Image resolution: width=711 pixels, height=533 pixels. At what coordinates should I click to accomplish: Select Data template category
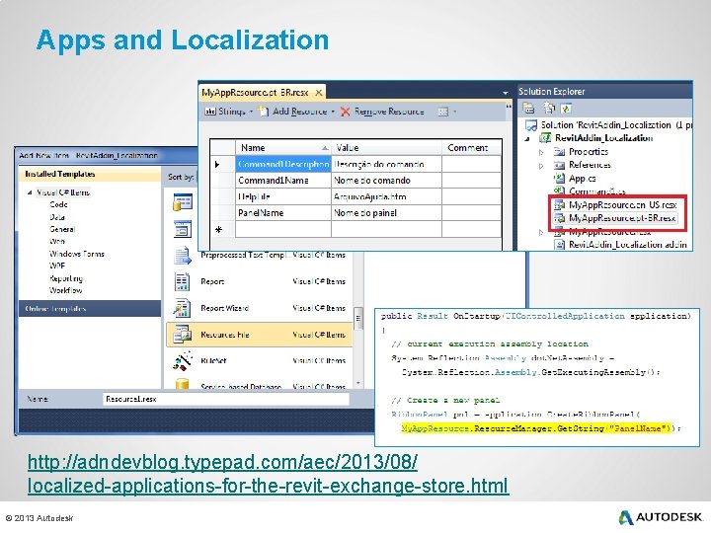[x=57, y=217]
